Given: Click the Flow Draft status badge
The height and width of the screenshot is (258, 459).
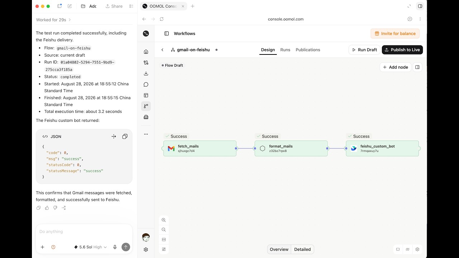Looking at the screenshot, I should (x=172, y=66).
